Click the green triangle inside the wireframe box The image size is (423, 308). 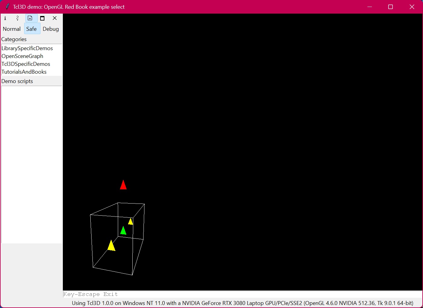[x=123, y=231]
